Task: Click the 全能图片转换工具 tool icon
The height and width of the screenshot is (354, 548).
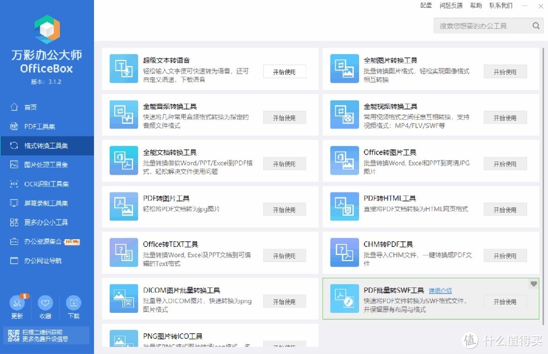Action: 344,71
